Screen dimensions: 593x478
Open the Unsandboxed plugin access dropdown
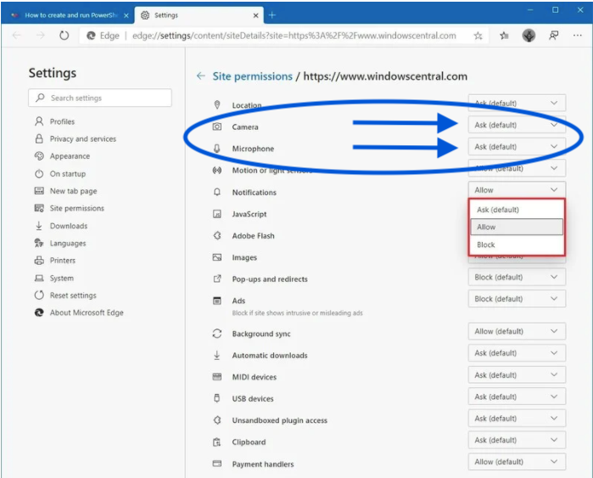coord(517,419)
